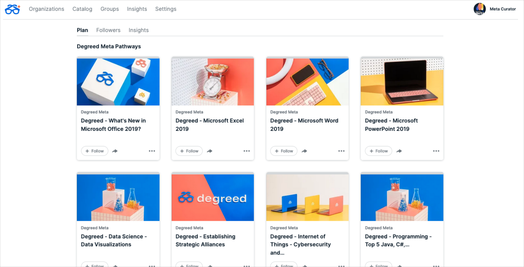The height and width of the screenshot is (267, 524).
Task: Click the Strategic Alliances degreed logo thumbnail
Action: point(213,197)
